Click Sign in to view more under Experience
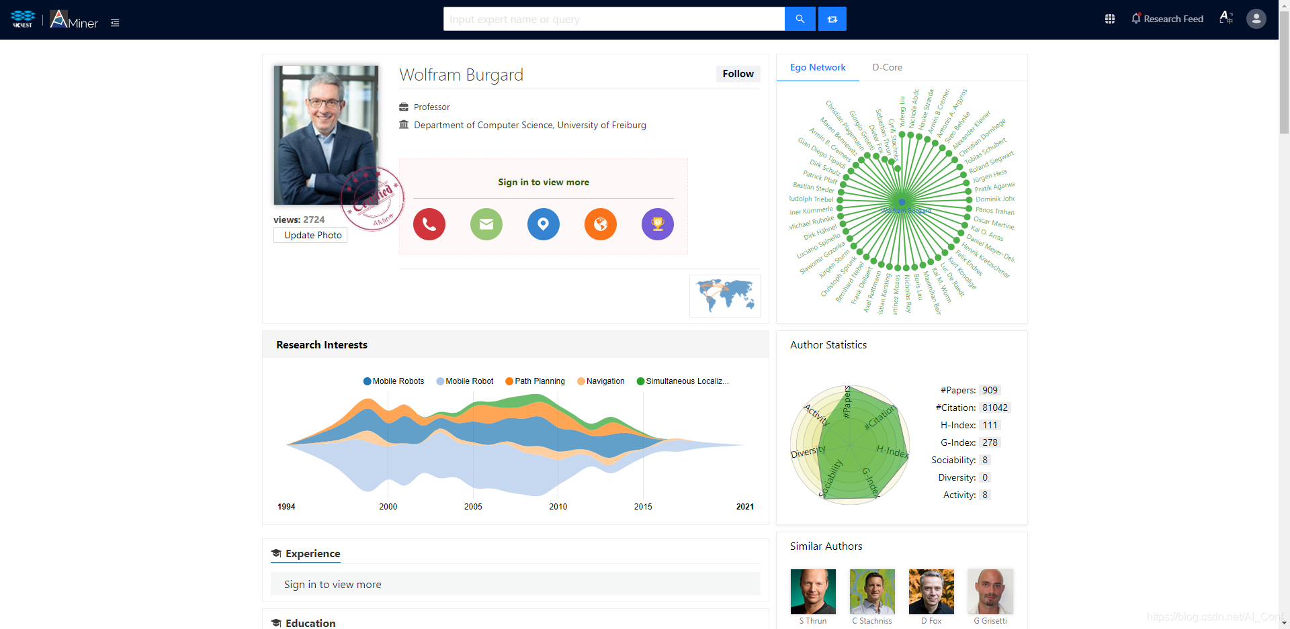 tap(333, 585)
